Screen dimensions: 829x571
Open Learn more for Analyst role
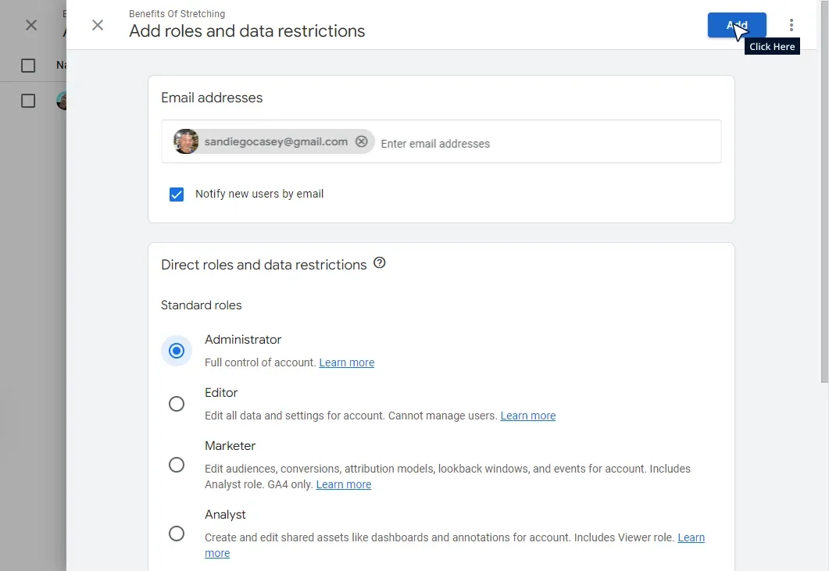[691, 537]
